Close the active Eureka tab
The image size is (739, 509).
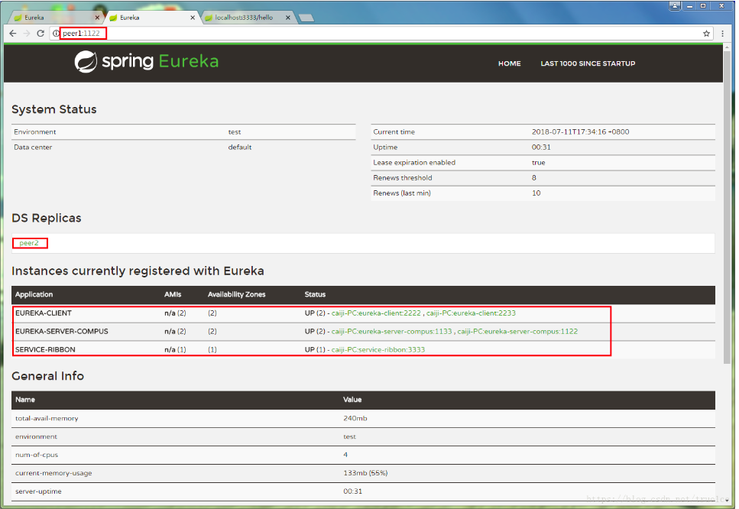pos(193,18)
